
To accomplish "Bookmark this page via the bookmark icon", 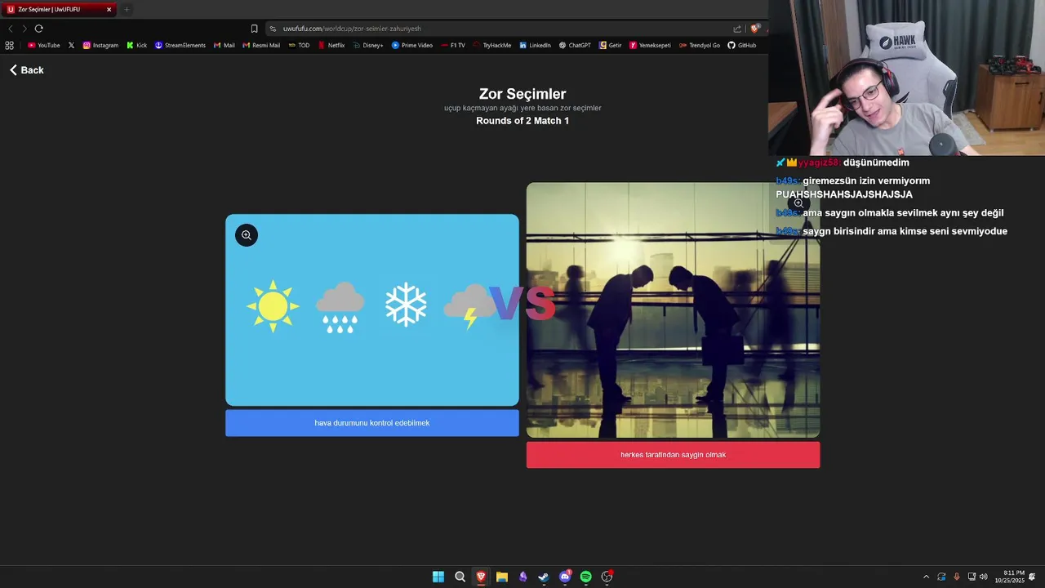I will click(x=254, y=29).
